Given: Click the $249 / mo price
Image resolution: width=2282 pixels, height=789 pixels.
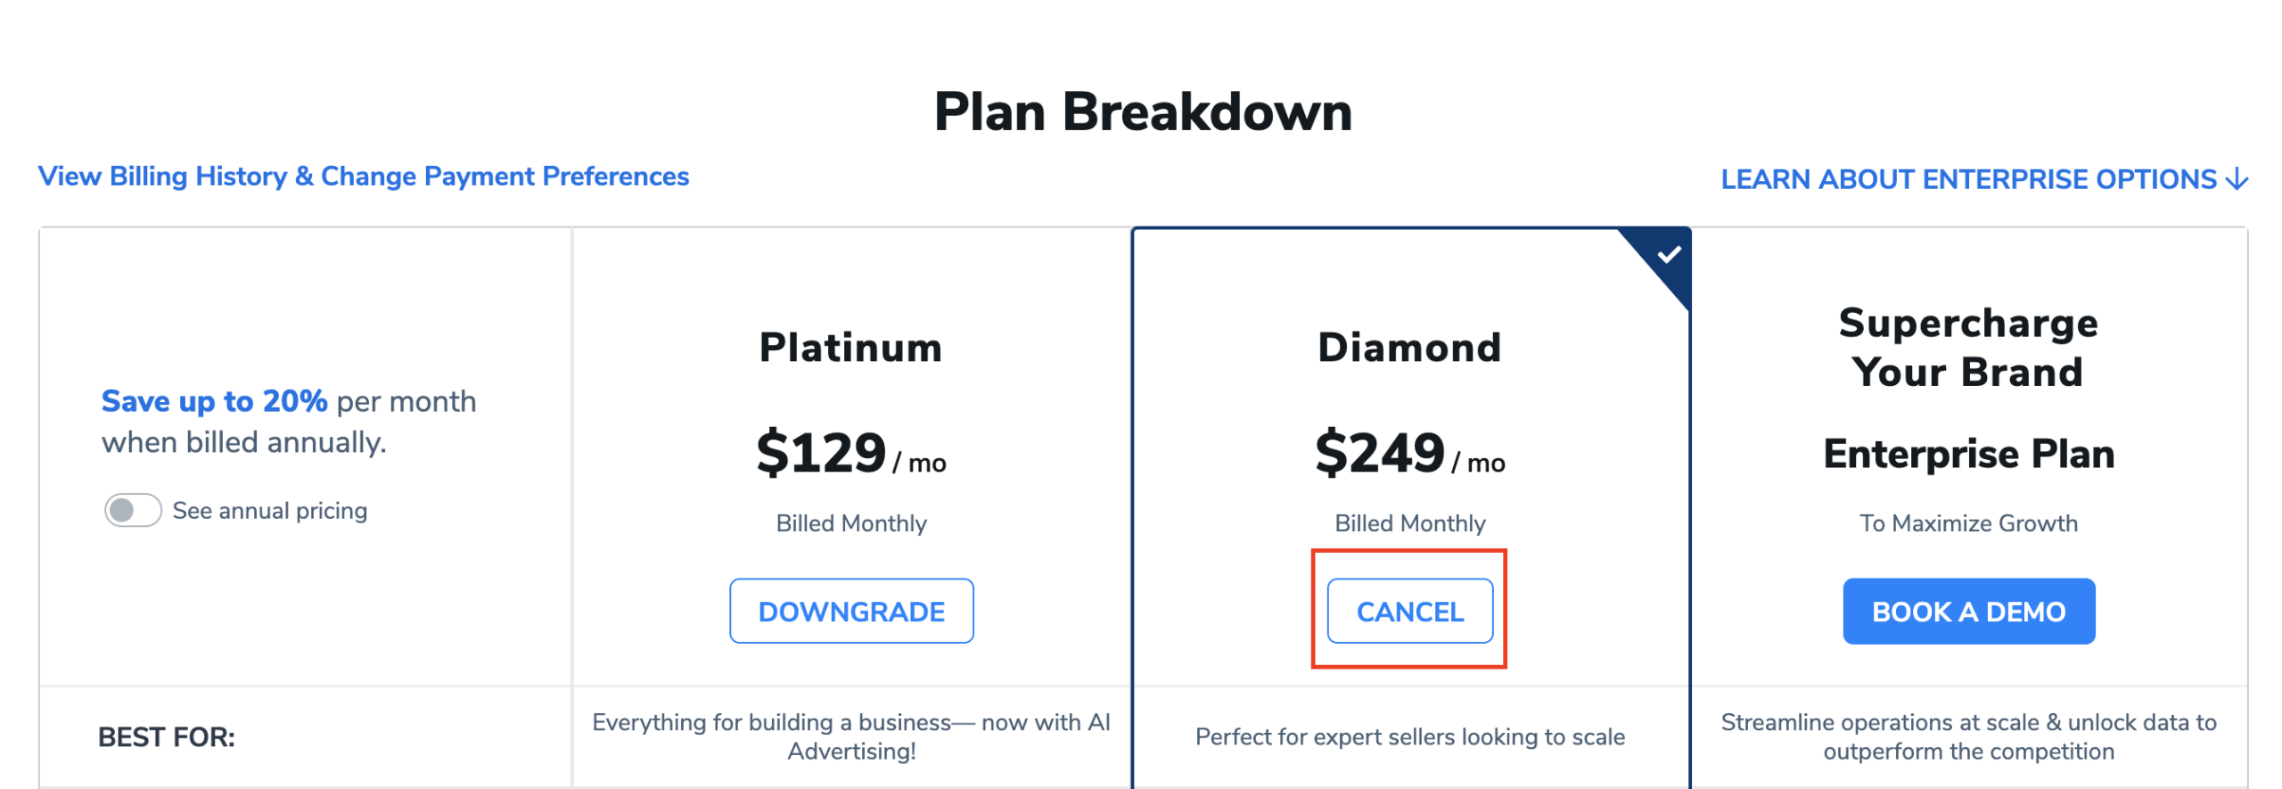Looking at the screenshot, I should point(1408,454).
